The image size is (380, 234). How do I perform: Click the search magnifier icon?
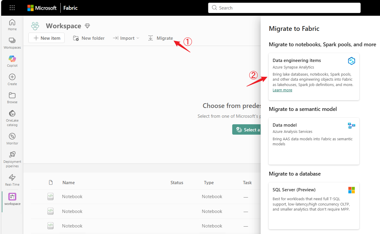[214, 8]
